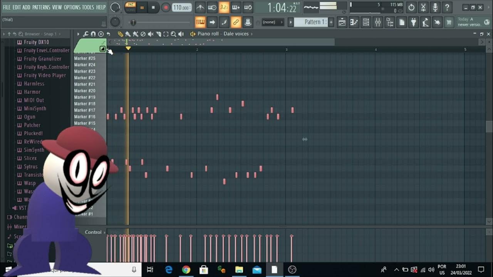Open the piano roll snap magnet icon
This screenshot has height=277, width=493.
point(93,34)
